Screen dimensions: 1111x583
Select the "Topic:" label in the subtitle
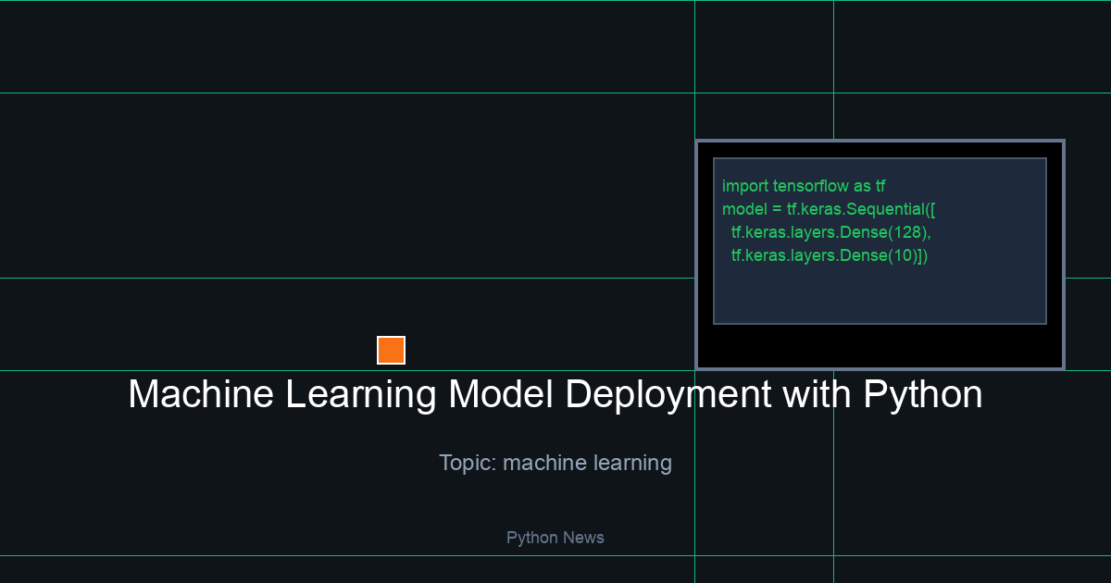click(468, 463)
